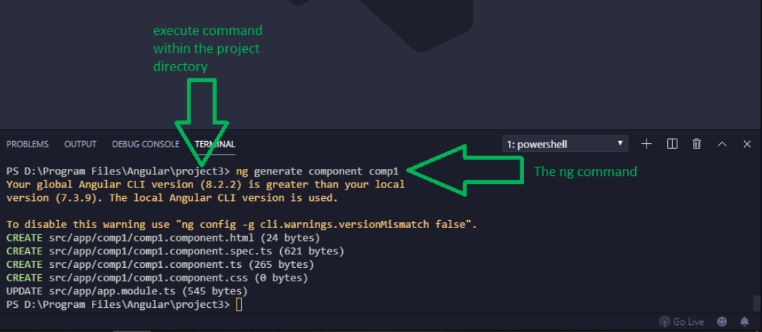
Task: Select the DEBUG CONSOLE tab
Action: [x=145, y=144]
